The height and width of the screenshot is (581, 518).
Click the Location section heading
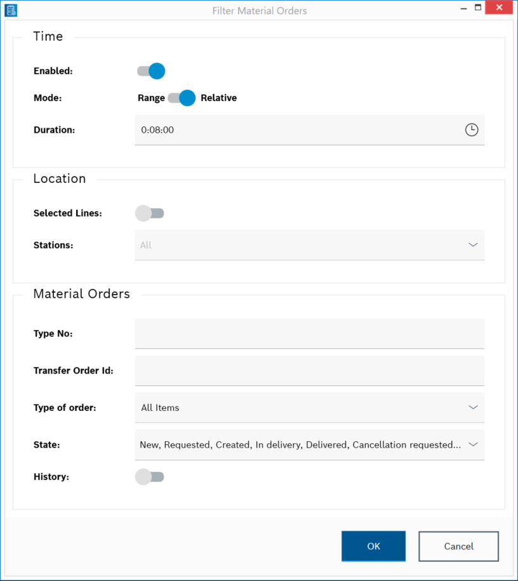click(59, 178)
